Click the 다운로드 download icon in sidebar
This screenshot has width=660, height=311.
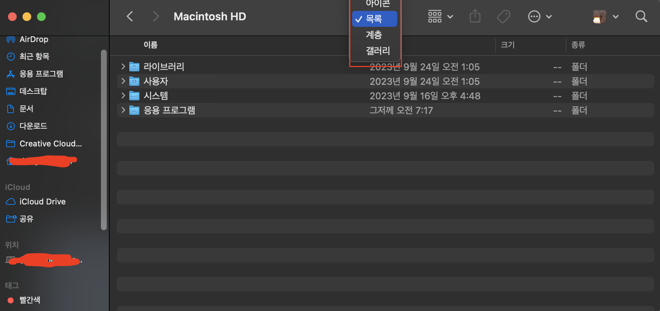pos(11,126)
